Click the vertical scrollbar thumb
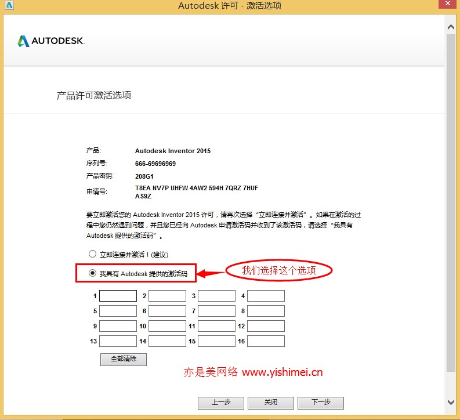This screenshot has height=420, width=460. (x=451, y=202)
